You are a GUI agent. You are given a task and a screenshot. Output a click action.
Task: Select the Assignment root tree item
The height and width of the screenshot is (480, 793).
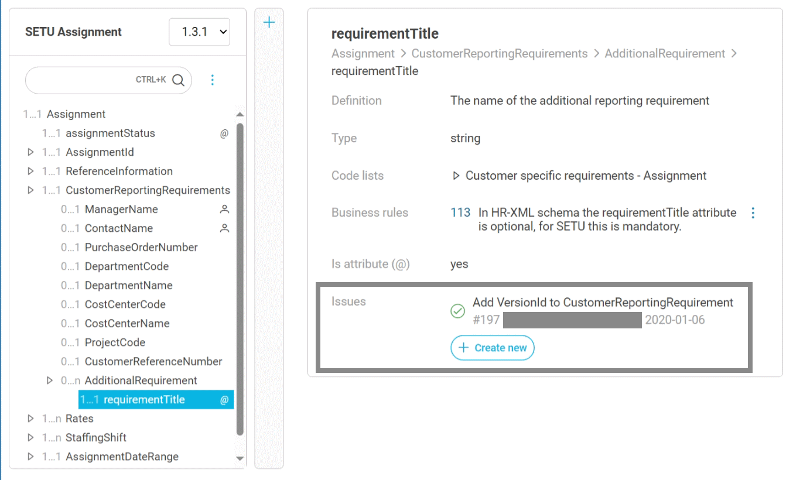click(x=76, y=114)
